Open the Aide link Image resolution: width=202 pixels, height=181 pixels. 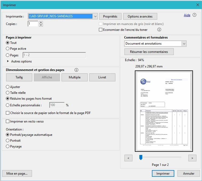point(187,15)
